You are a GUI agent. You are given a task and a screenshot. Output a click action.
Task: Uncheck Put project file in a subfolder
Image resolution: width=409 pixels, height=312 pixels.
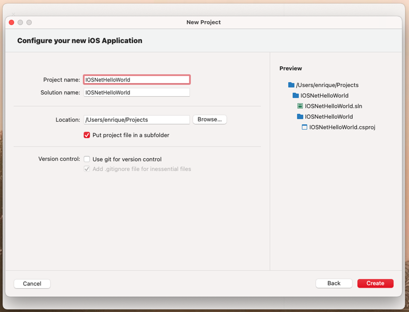click(x=87, y=135)
